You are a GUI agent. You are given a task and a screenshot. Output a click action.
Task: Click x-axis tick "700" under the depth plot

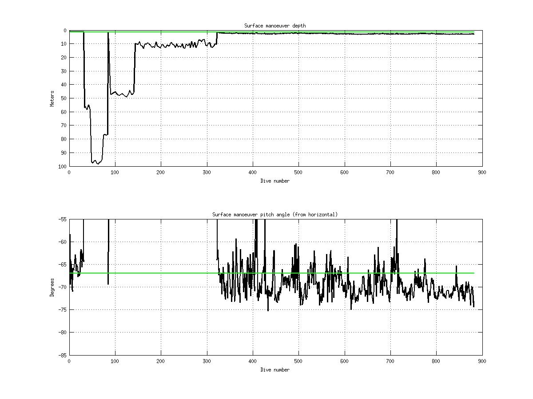390,172
